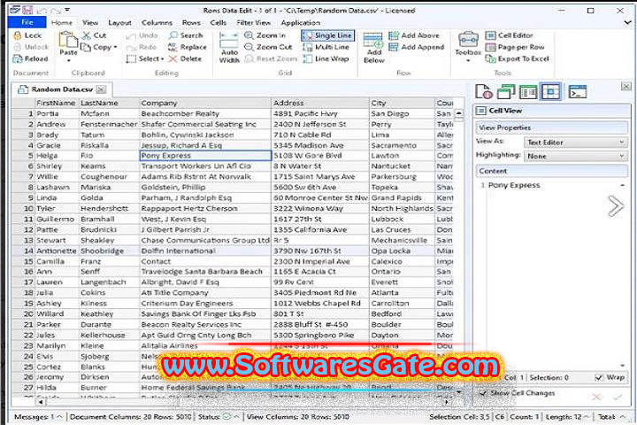Click the grid vertical scrollbar up arrow
Screen dimensions: 637x425
[458, 114]
